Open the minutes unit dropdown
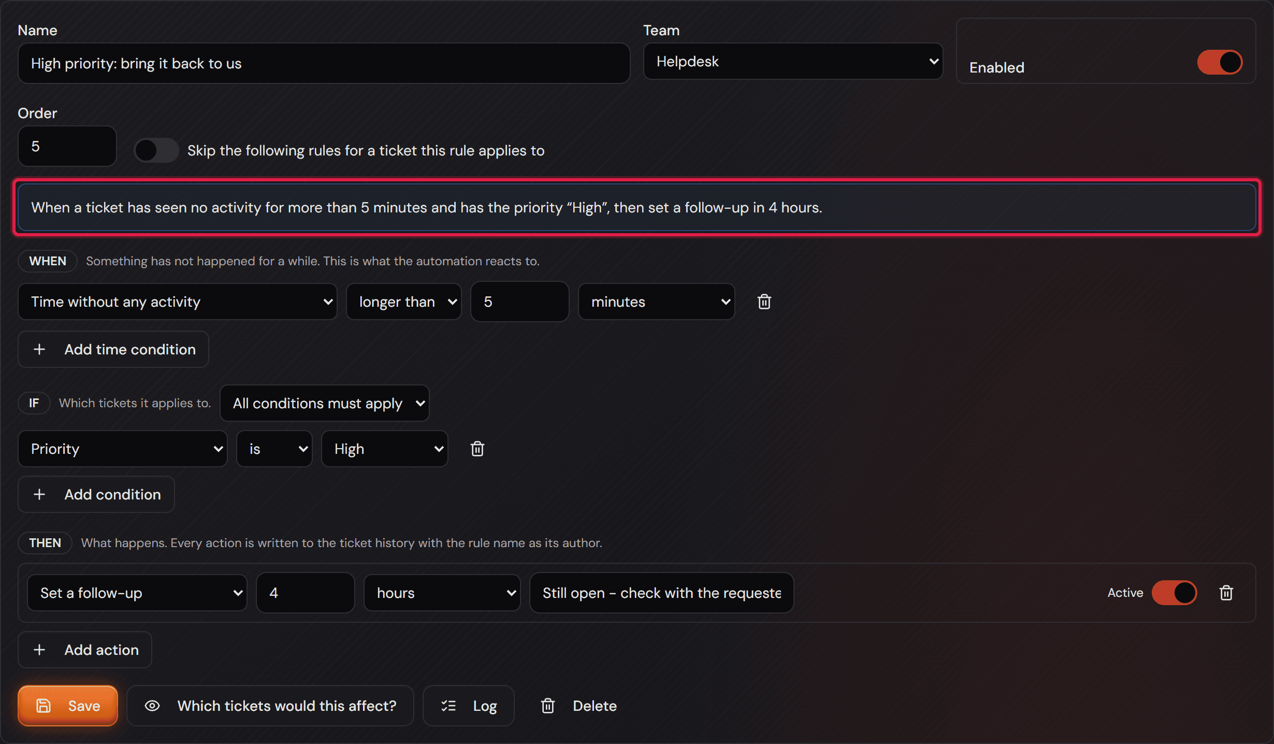Image resolution: width=1274 pixels, height=744 pixels. (656, 302)
